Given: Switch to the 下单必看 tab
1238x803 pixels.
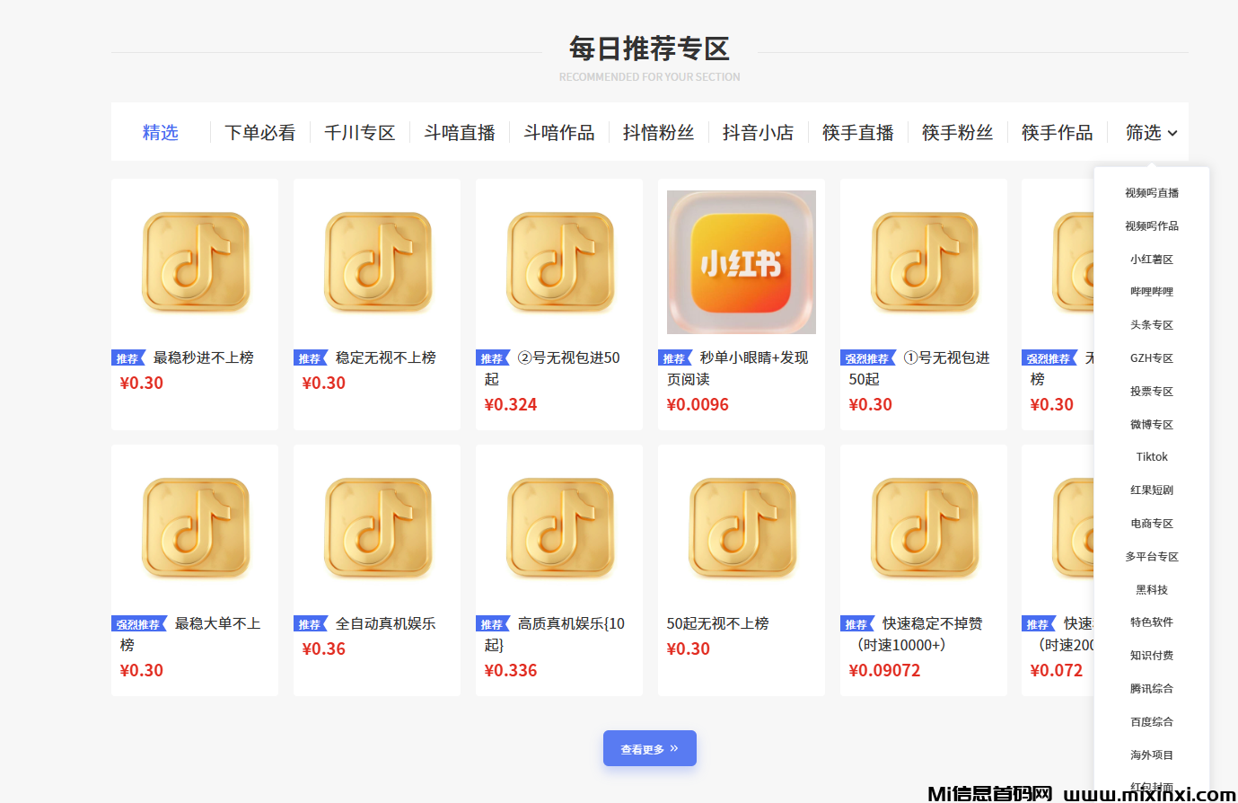Looking at the screenshot, I should click(259, 133).
